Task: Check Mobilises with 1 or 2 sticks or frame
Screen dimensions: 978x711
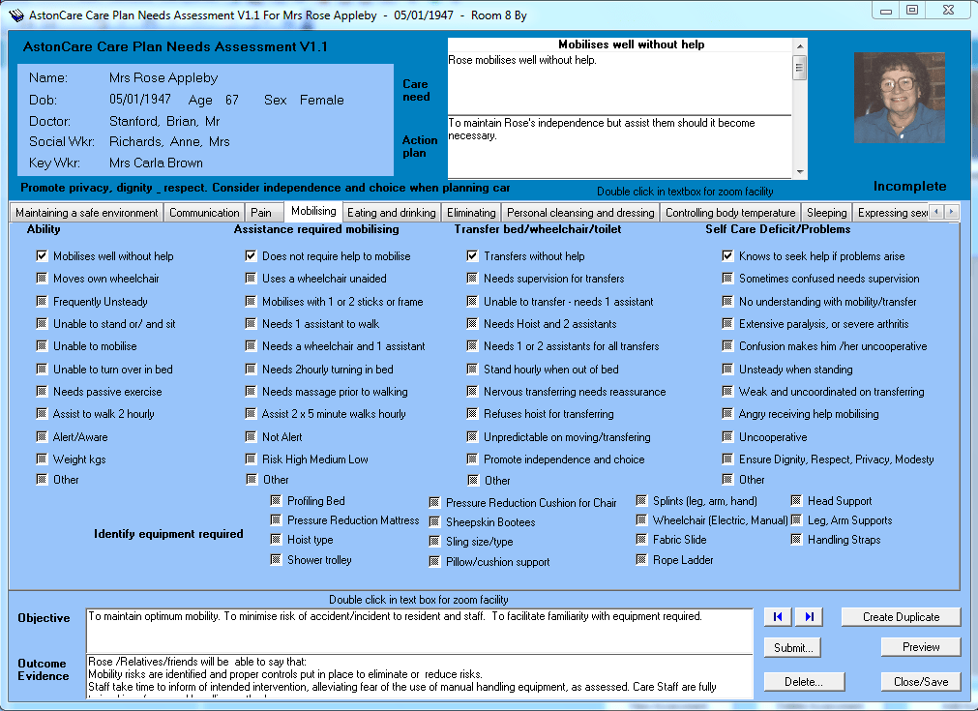Action: (x=251, y=301)
